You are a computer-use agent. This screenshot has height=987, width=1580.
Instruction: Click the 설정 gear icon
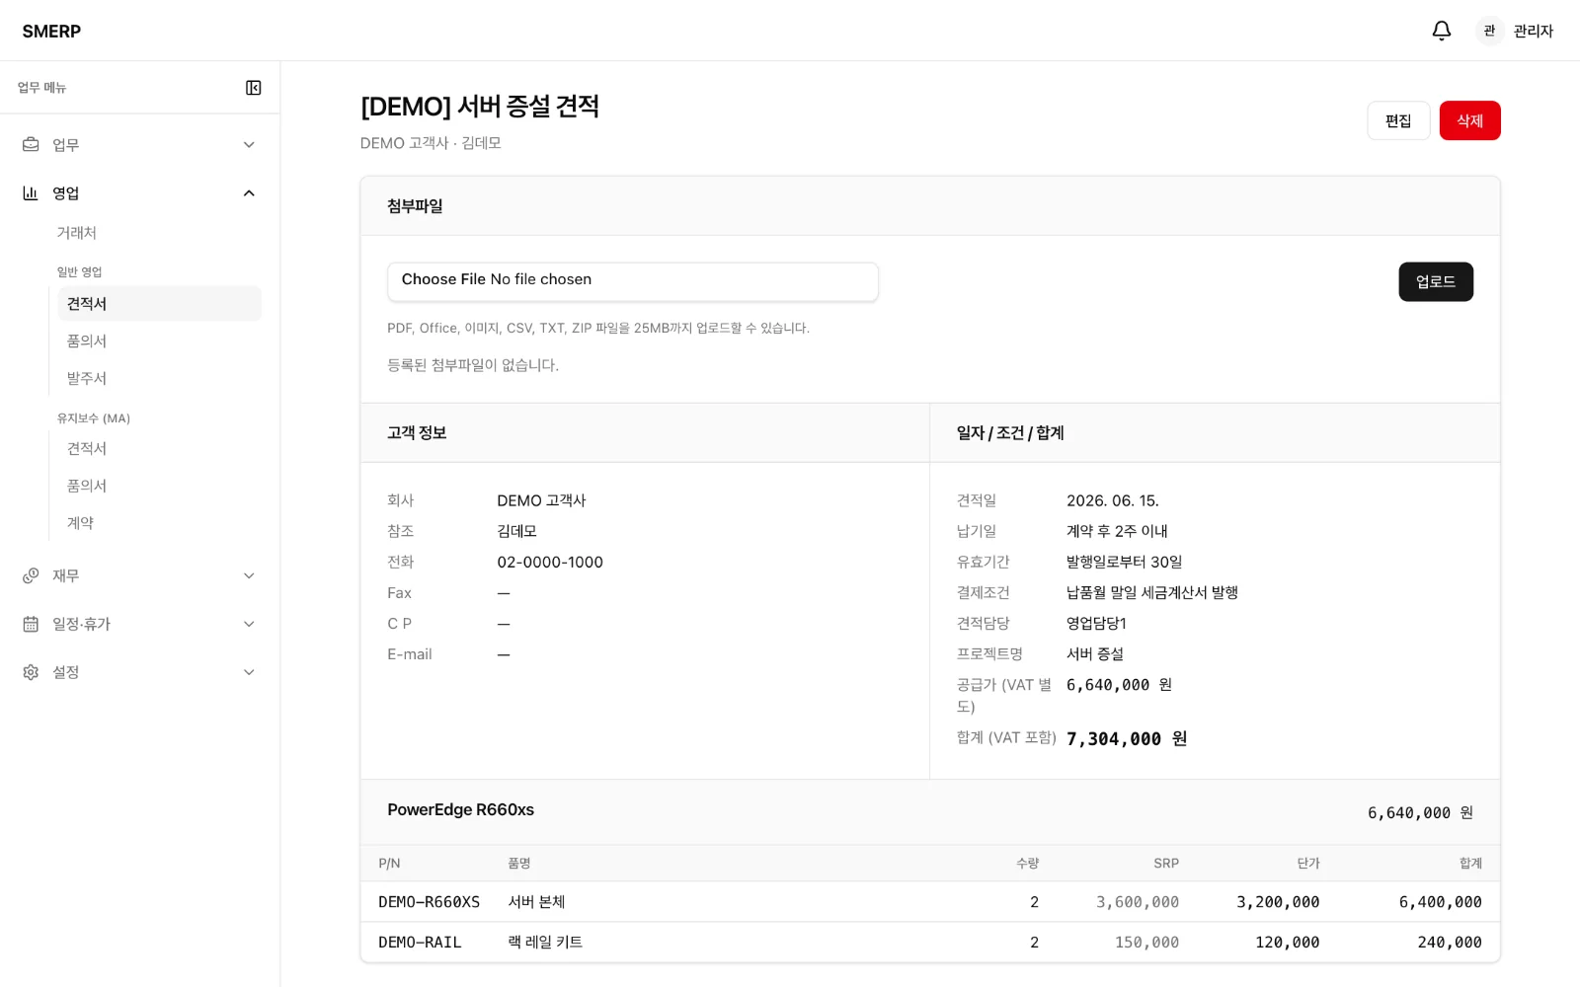[x=31, y=672]
